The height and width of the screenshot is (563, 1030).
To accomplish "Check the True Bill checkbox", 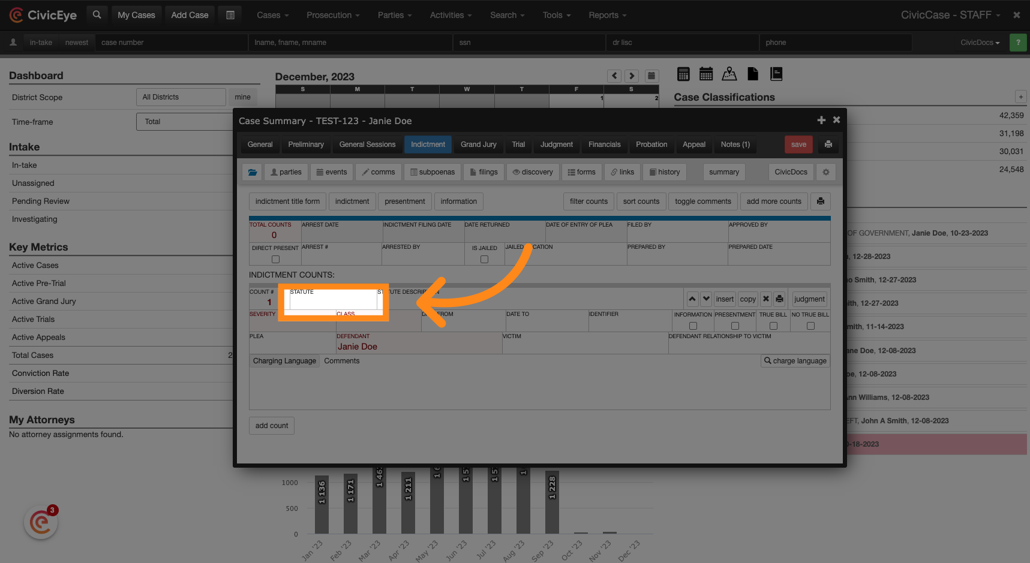I will (x=773, y=326).
